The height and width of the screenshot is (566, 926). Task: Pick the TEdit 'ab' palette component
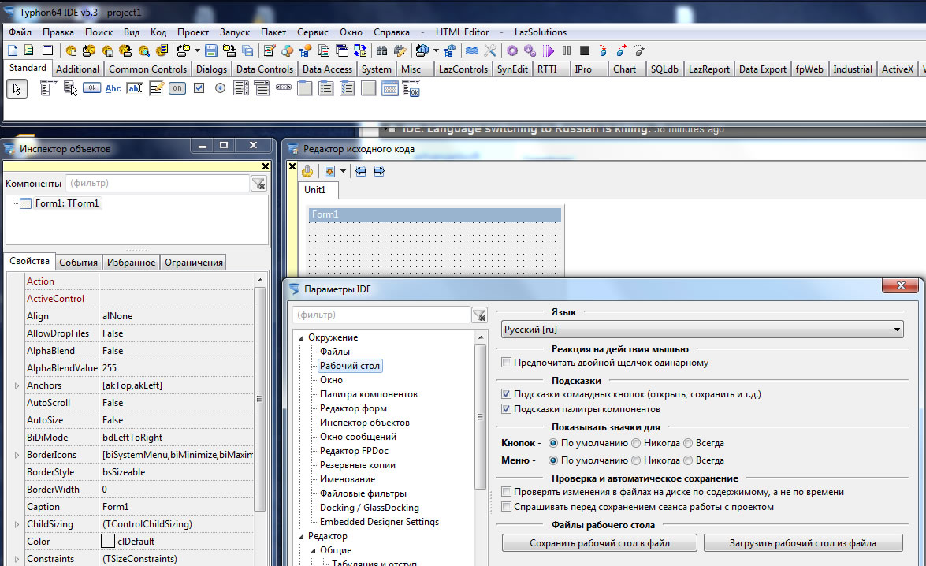click(x=135, y=88)
